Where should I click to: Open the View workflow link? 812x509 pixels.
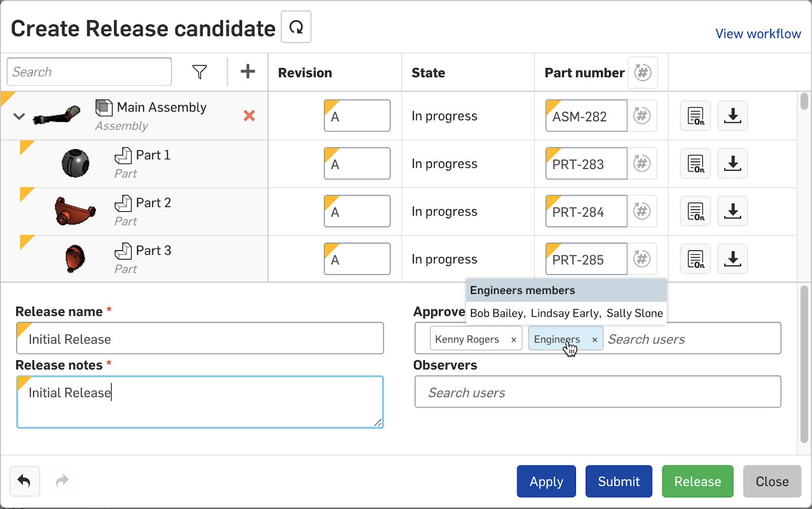tap(758, 34)
